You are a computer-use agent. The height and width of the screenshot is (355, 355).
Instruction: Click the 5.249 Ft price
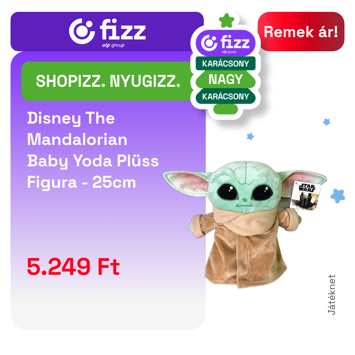(73, 267)
